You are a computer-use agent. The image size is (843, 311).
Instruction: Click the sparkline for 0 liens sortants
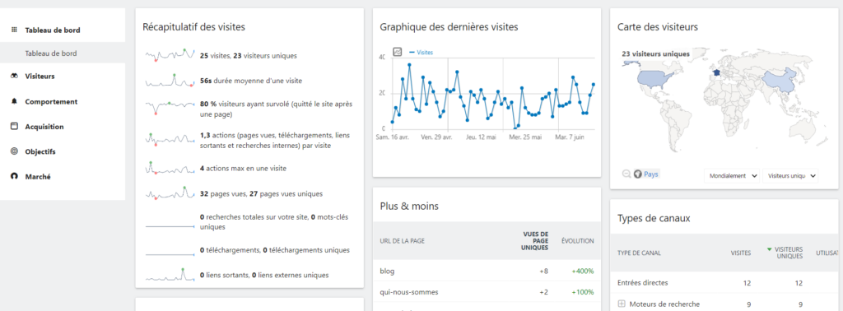pyautogui.click(x=170, y=275)
